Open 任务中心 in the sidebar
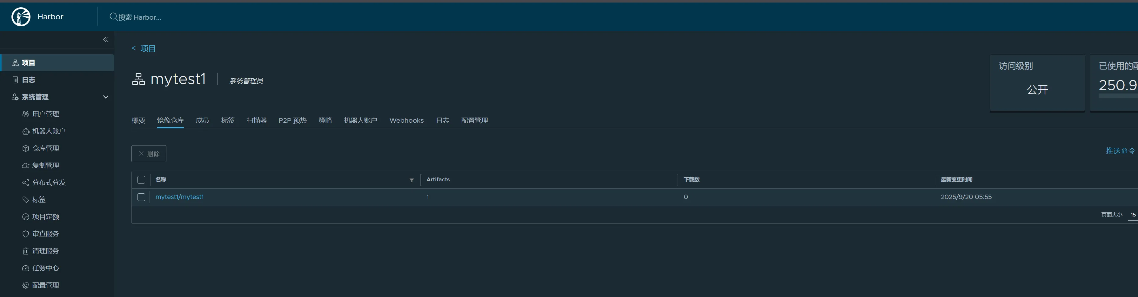The height and width of the screenshot is (297, 1138). [45, 268]
